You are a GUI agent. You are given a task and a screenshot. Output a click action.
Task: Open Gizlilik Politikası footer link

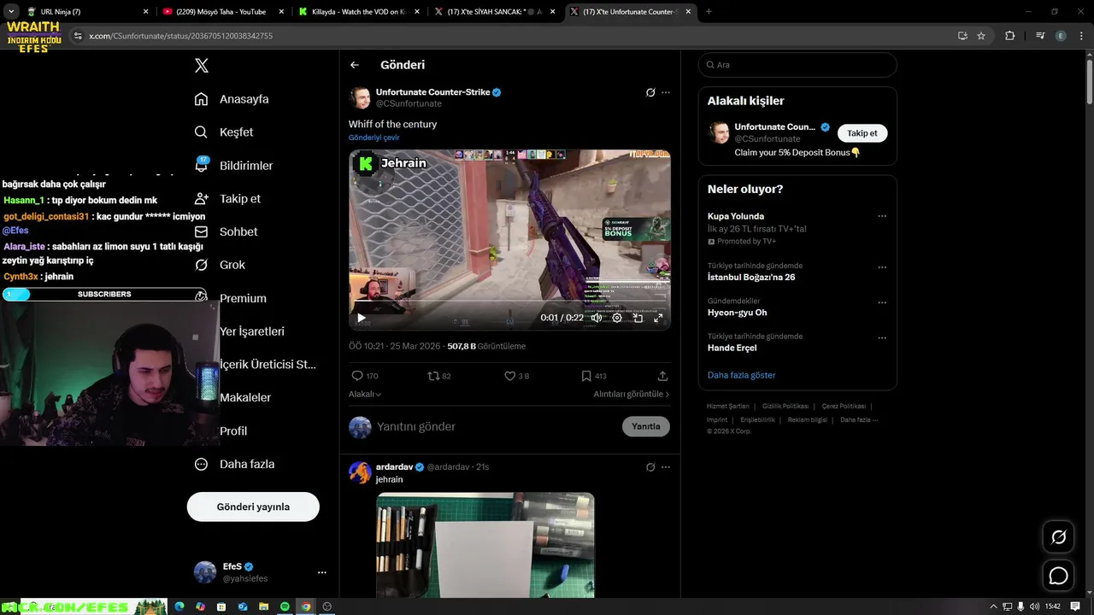pyautogui.click(x=785, y=407)
